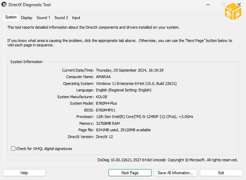This screenshot has height=180, width=246.
Task: Click the BIOS value B760M4P01
Action: click(x=105, y=110)
